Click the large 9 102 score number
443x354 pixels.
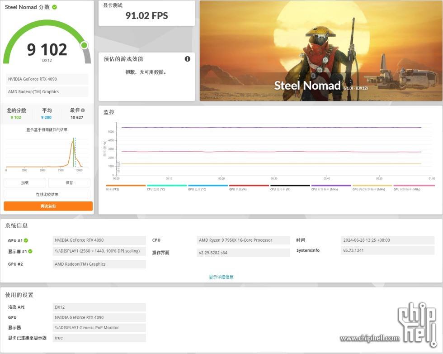[47, 49]
